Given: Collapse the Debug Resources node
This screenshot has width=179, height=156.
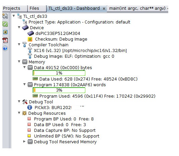Looking at the screenshot, I should [x=19, y=113].
